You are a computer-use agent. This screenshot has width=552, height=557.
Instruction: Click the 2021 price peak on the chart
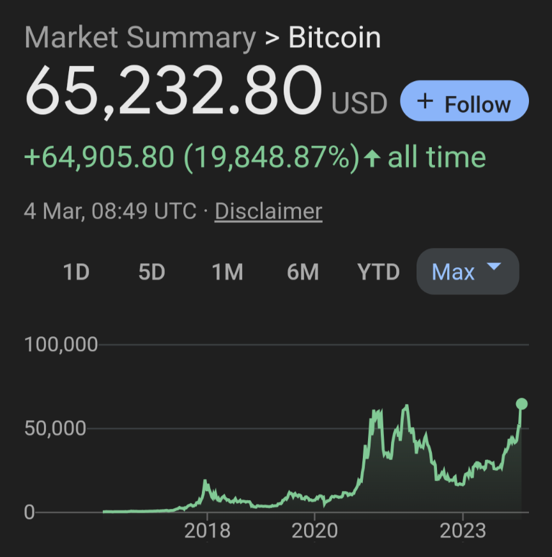(x=406, y=405)
